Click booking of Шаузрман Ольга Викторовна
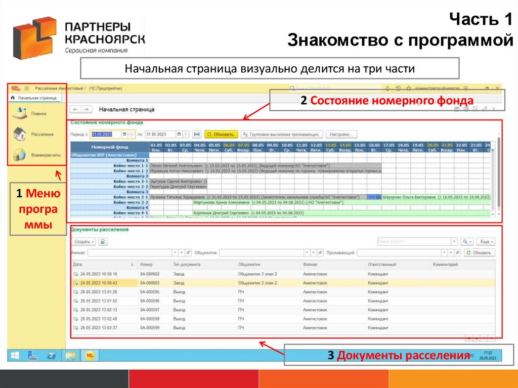The image size is (518, 388). 436,197
